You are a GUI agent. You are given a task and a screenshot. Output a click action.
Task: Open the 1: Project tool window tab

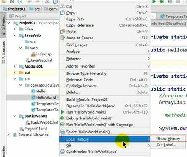click(3, 25)
